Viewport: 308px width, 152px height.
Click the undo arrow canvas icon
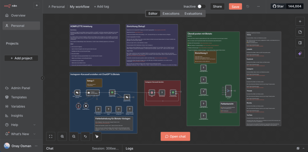coord(85,136)
